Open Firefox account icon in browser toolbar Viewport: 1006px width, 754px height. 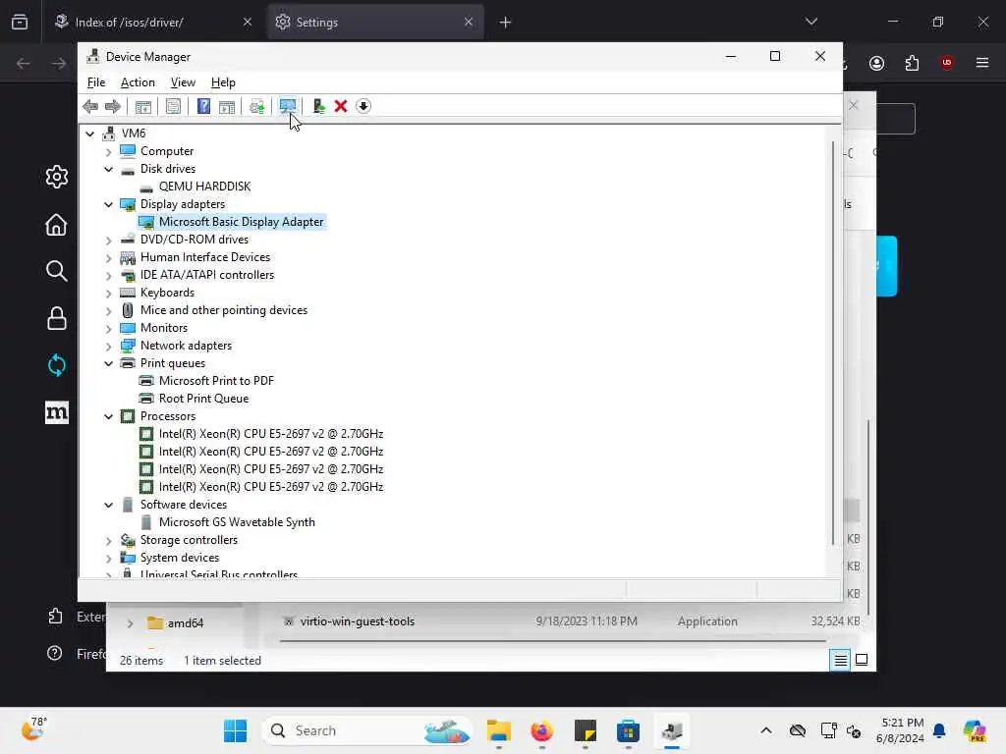[876, 63]
